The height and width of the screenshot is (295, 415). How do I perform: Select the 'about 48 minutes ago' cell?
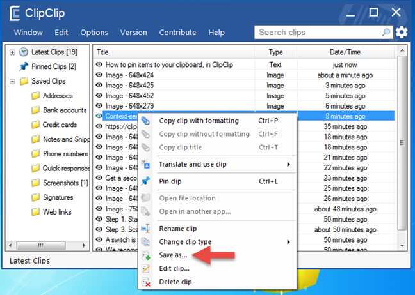(345, 209)
